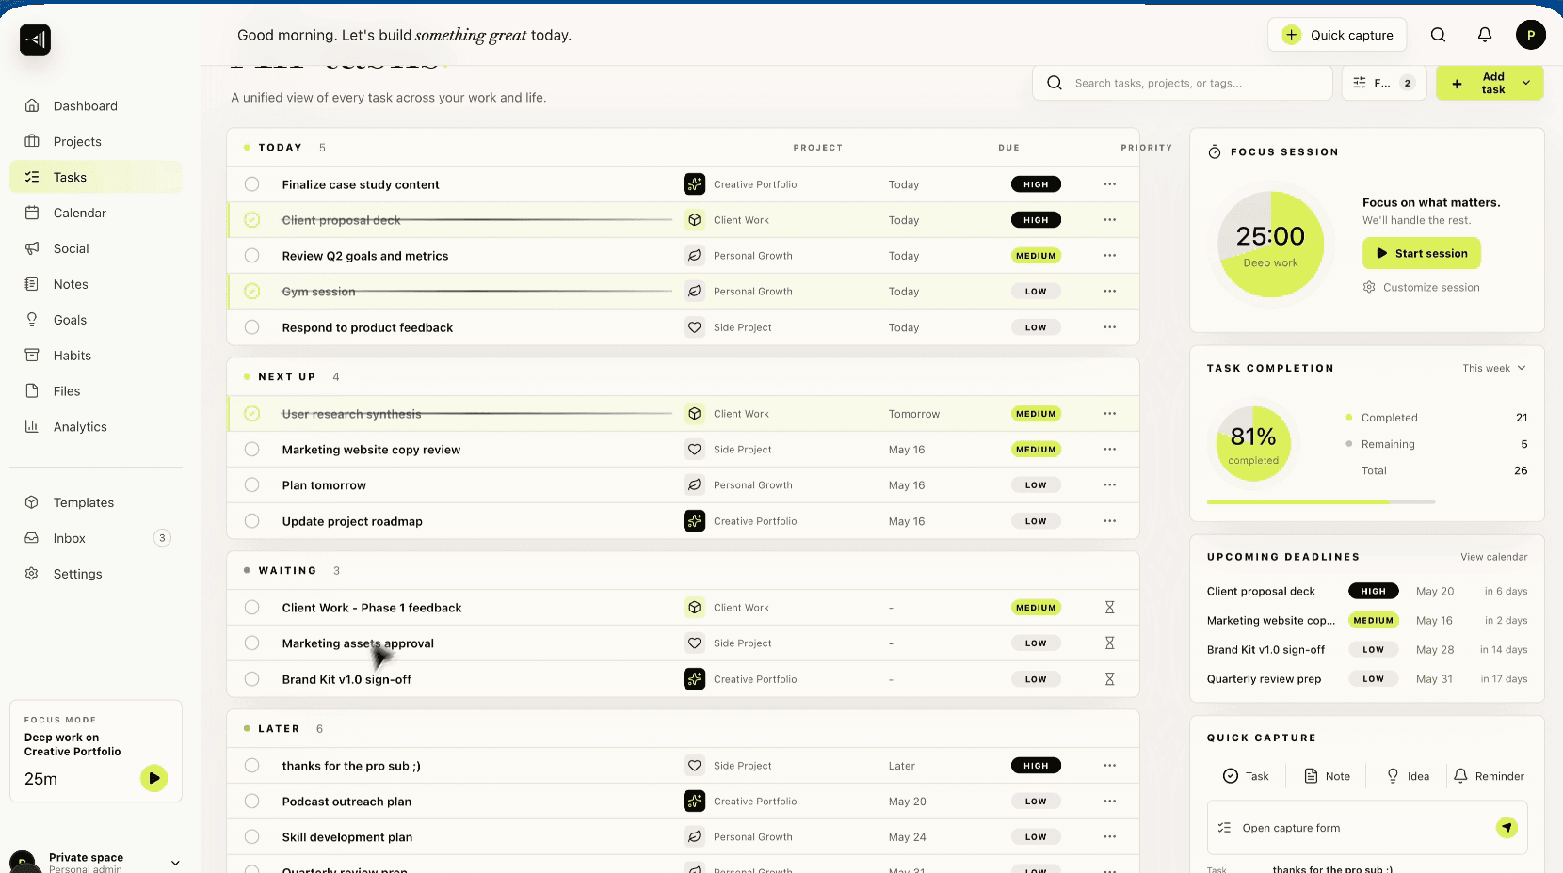
Task: Open the search magnifier in header
Action: tap(1438, 35)
